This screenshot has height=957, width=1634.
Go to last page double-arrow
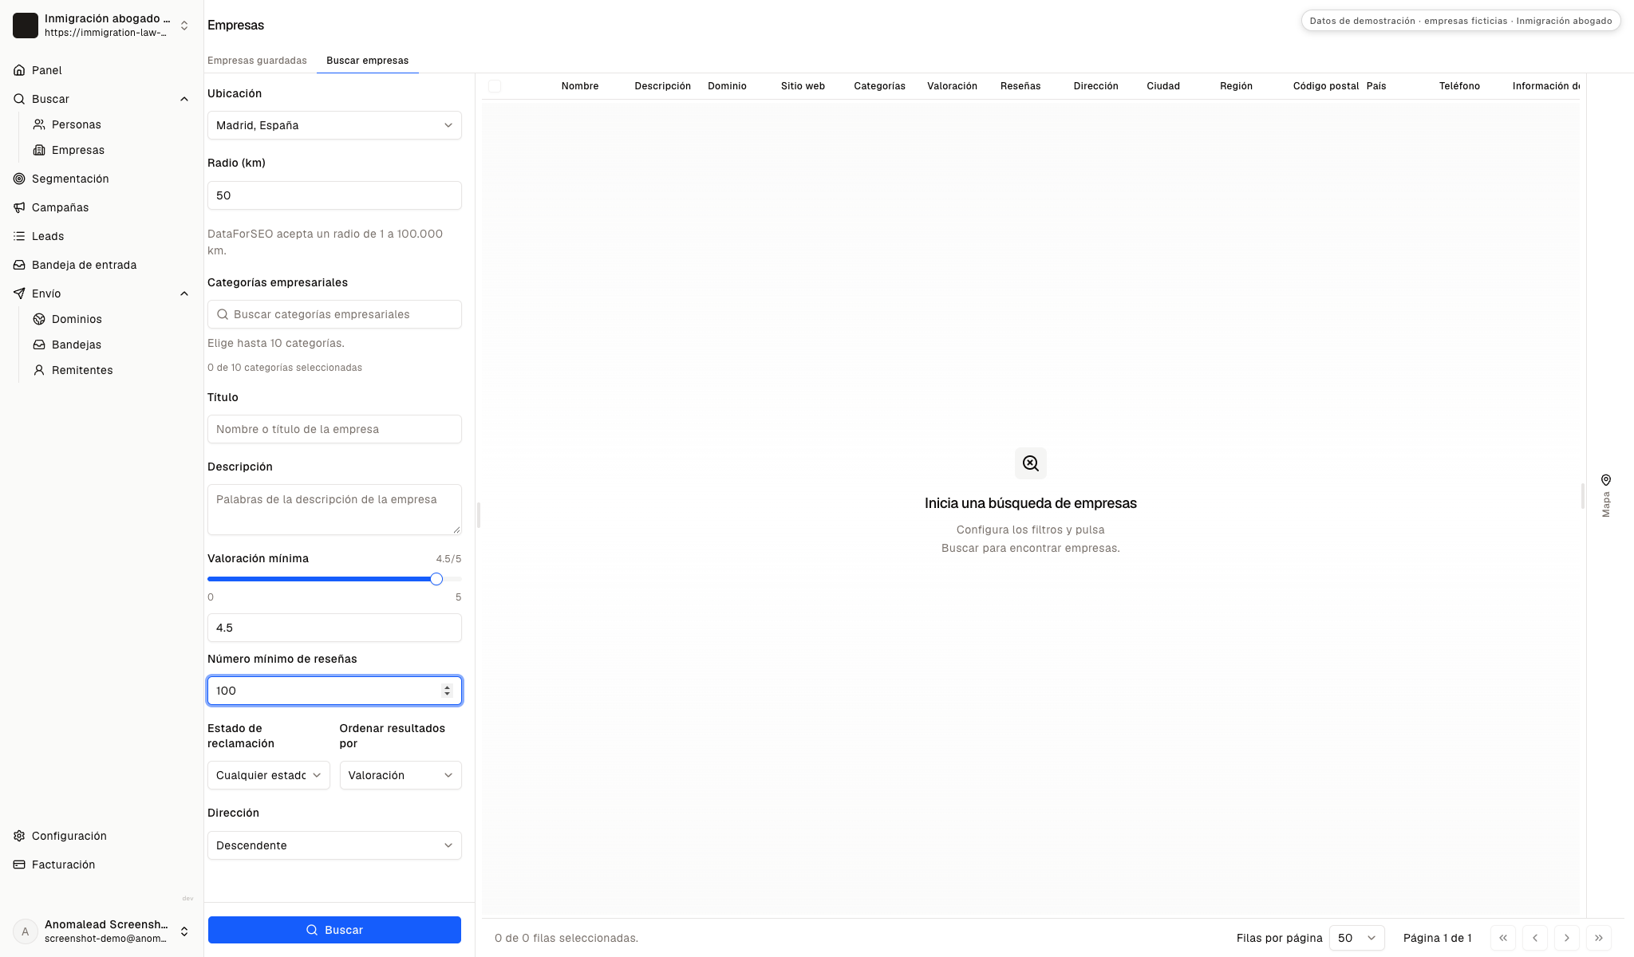(1599, 938)
